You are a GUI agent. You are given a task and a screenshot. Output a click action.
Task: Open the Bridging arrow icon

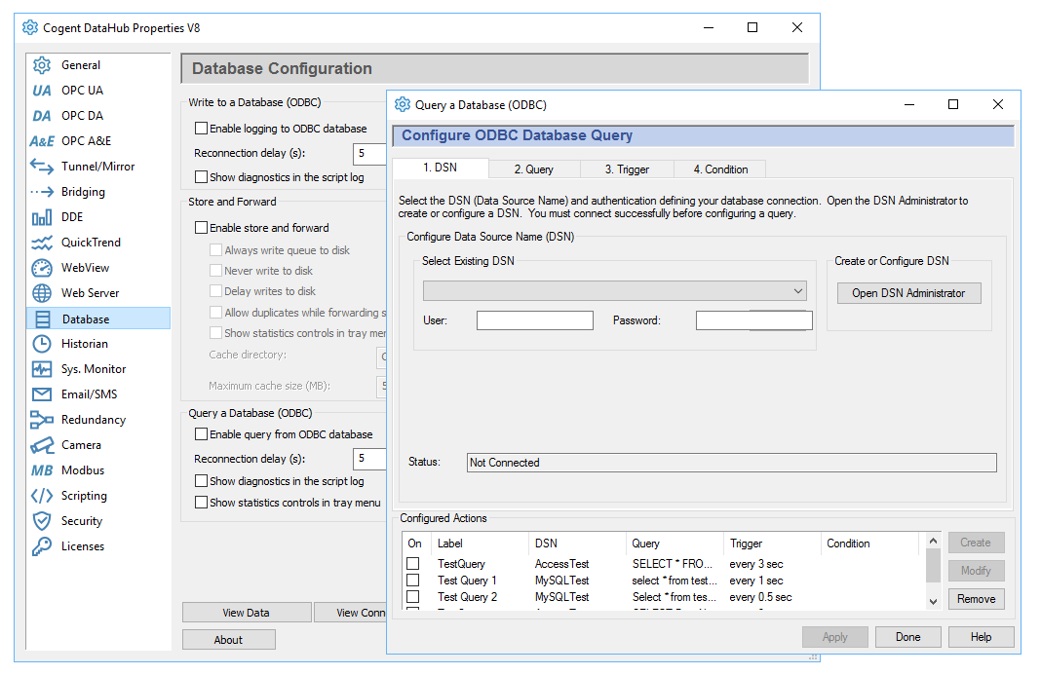coord(42,192)
